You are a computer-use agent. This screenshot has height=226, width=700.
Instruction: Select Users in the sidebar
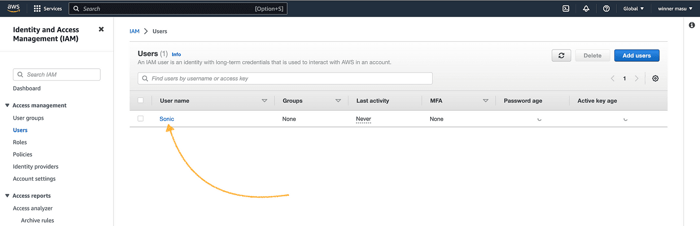pos(20,130)
